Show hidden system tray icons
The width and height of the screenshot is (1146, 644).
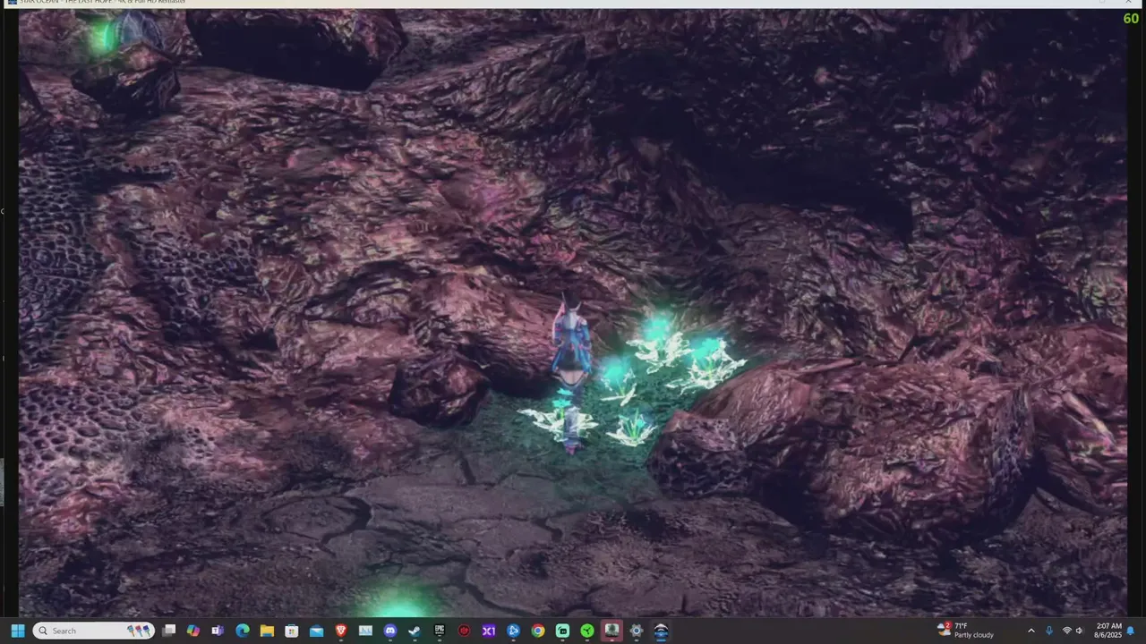(1031, 631)
